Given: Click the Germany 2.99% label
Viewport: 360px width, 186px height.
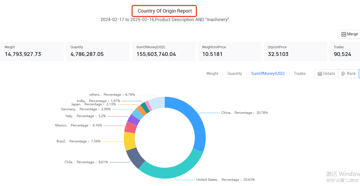Looking at the screenshot, I should (86, 109).
